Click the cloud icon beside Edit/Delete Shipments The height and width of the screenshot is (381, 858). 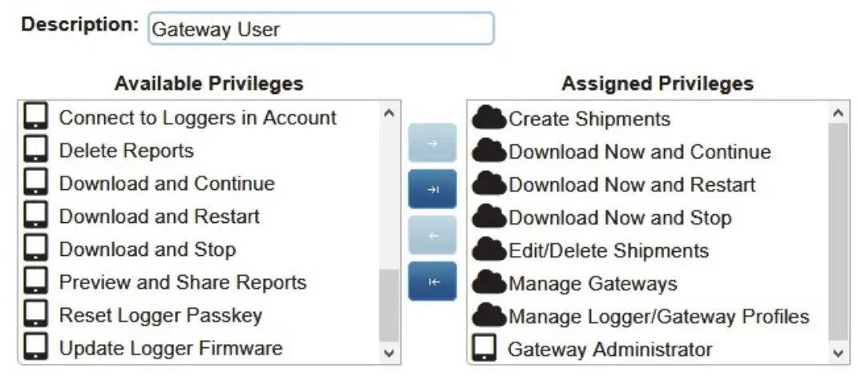(x=489, y=250)
